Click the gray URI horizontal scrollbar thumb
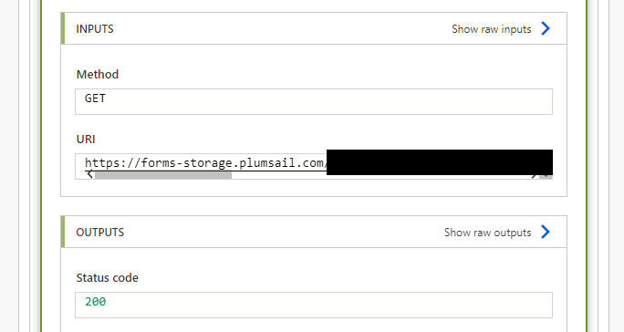 (x=163, y=175)
